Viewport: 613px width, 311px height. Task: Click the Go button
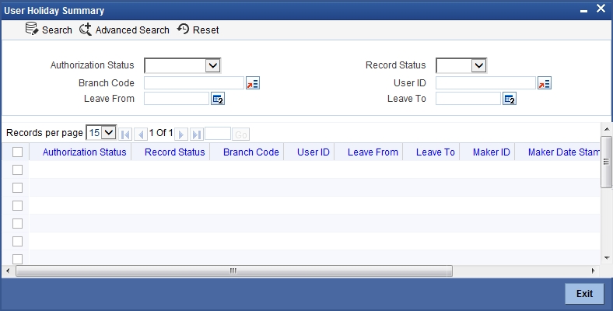241,135
